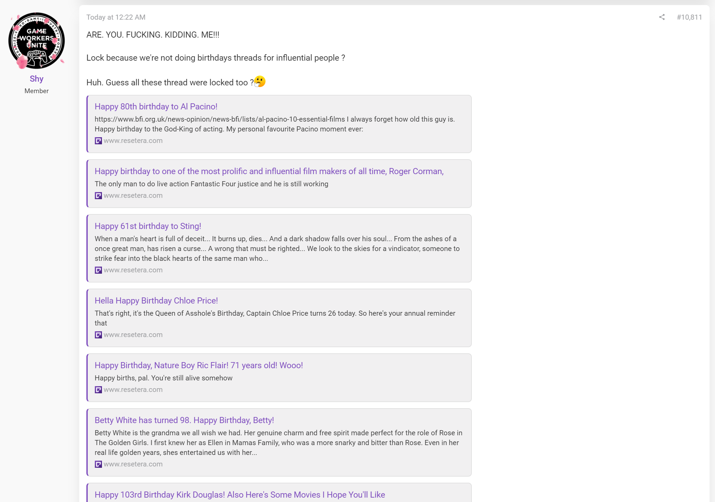The height and width of the screenshot is (502, 715).
Task: Click www.resetera.com under the Chloe Price thread
Action: click(x=133, y=335)
